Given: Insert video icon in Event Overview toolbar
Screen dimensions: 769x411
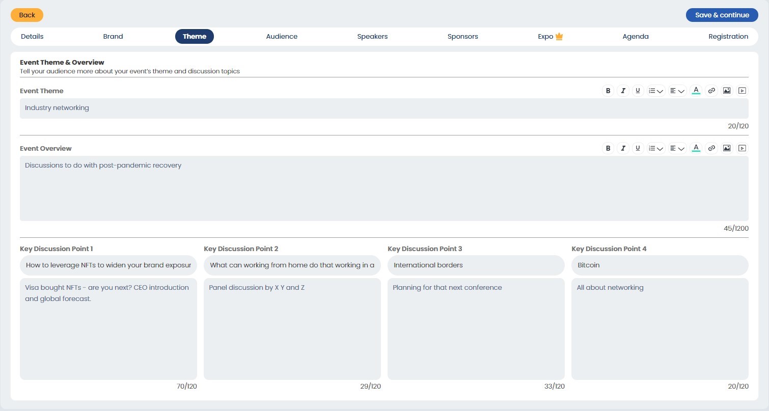Looking at the screenshot, I should 742,148.
